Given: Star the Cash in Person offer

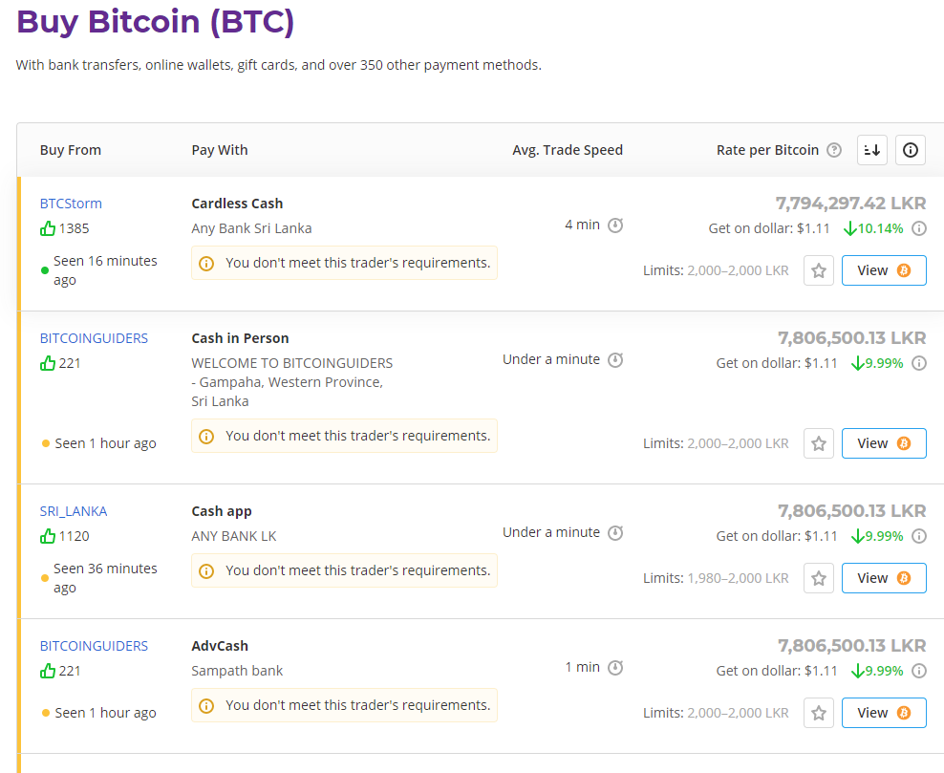Looking at the screenshot, I should pyautogui.click(x=819, y=443).
